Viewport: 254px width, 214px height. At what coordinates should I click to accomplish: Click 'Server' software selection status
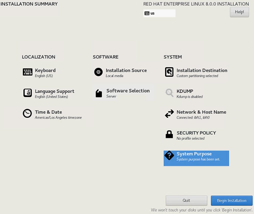111,96
